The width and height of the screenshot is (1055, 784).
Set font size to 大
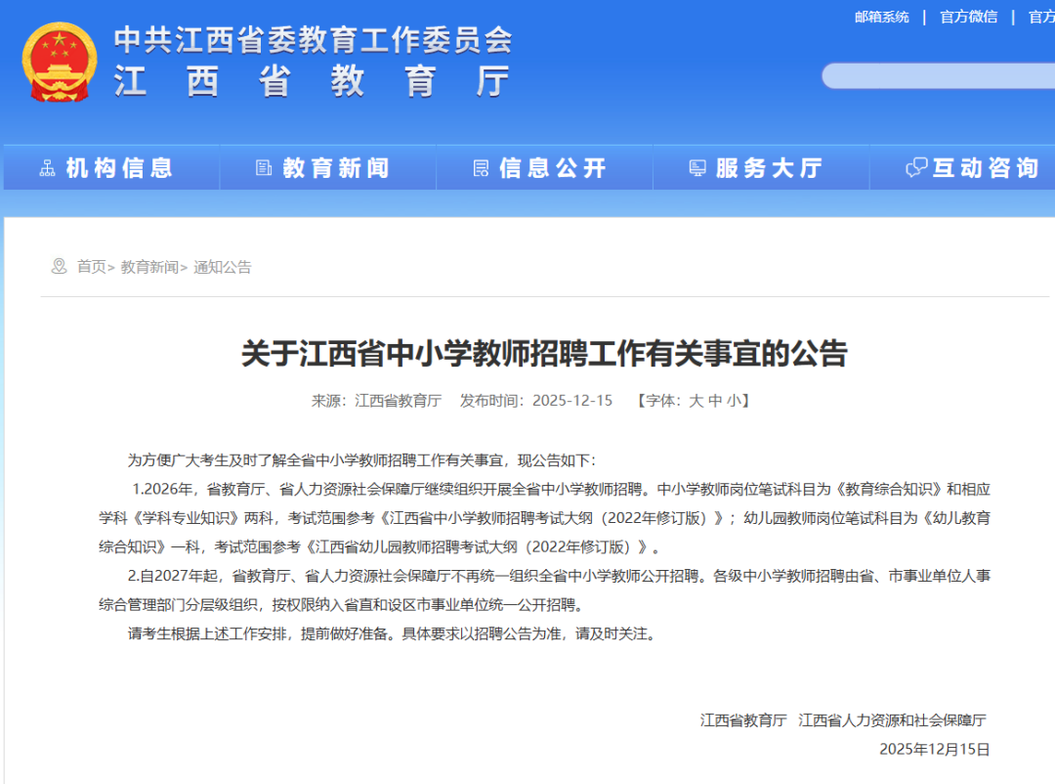point(696,401)
